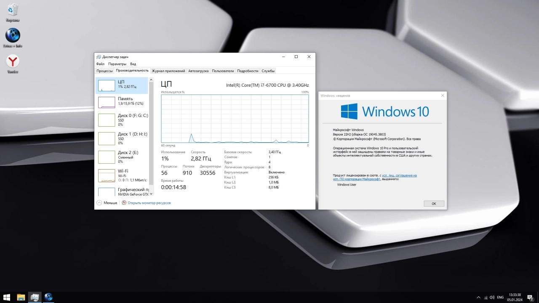Screen dimensions: 539x303
Task: Switch to the Процессы tab
Action: pos(104,71)
